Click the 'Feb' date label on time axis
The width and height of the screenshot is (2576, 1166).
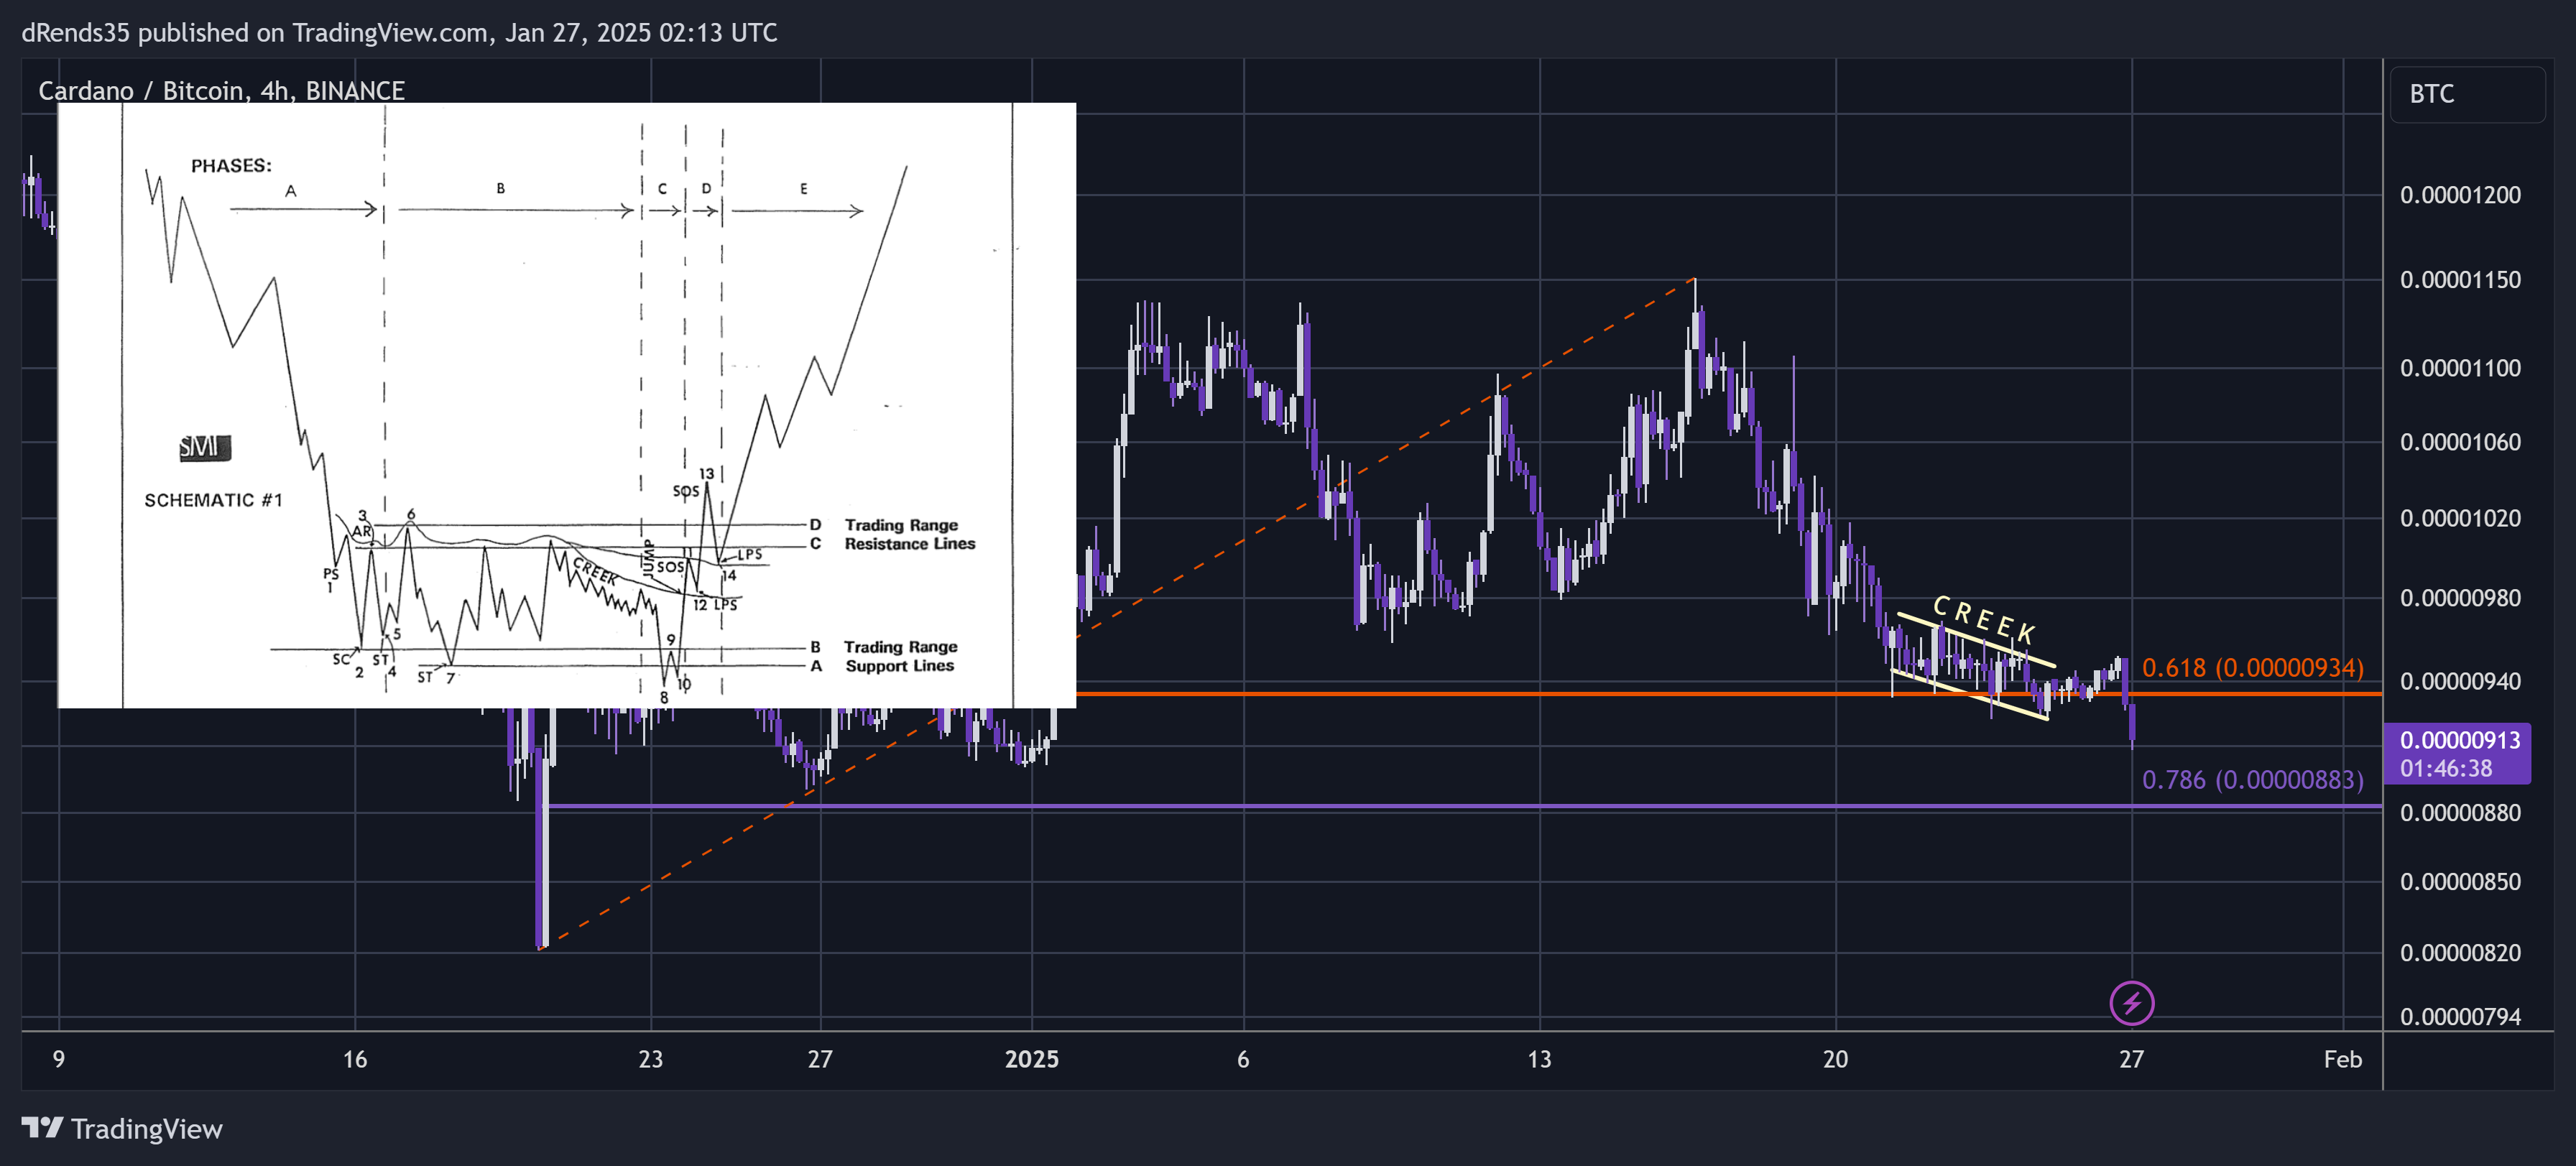2342,1059
